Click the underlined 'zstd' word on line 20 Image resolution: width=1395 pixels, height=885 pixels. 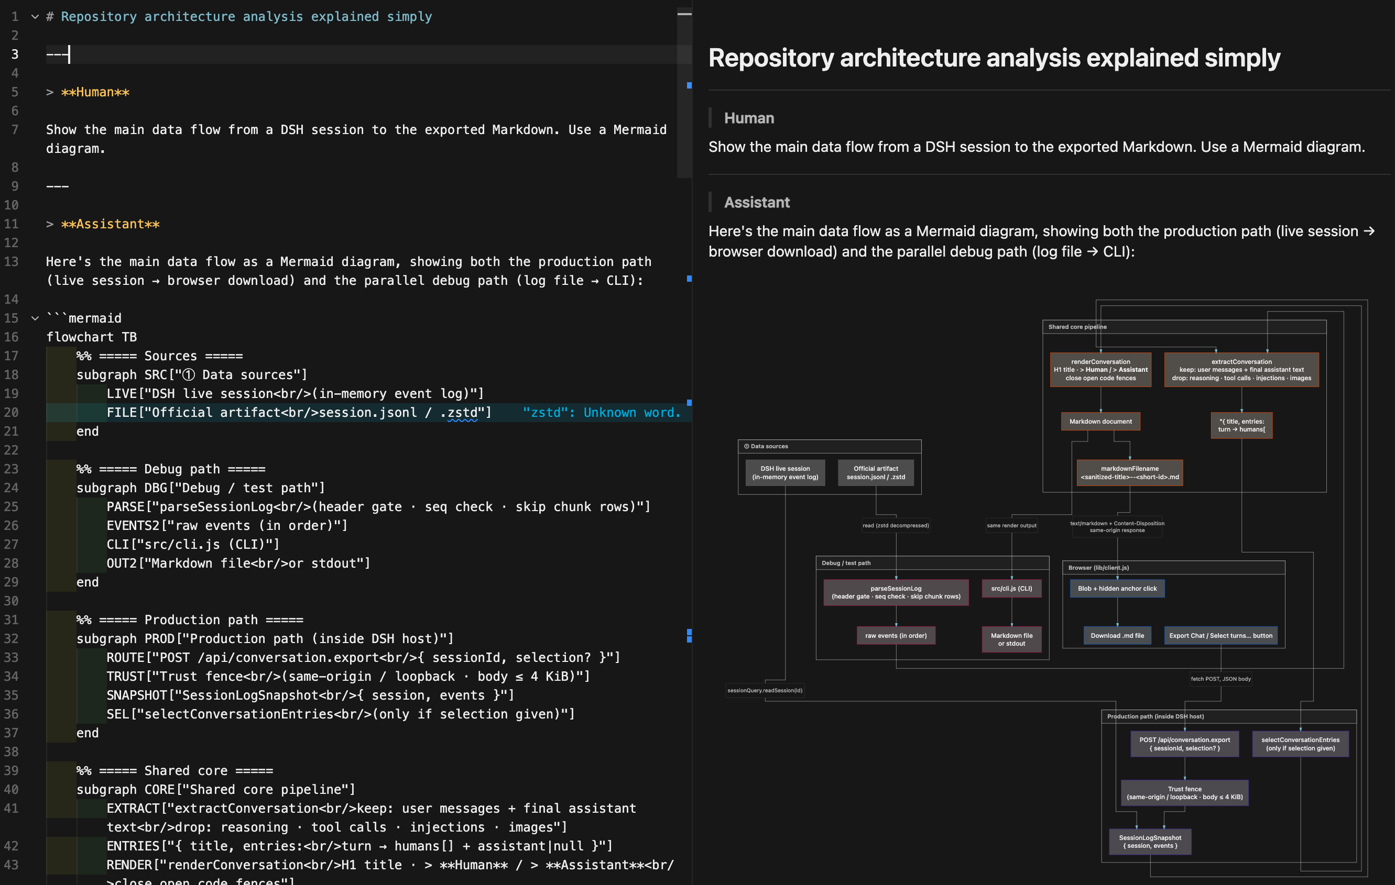pyautogui.click(x=462, y=413)
